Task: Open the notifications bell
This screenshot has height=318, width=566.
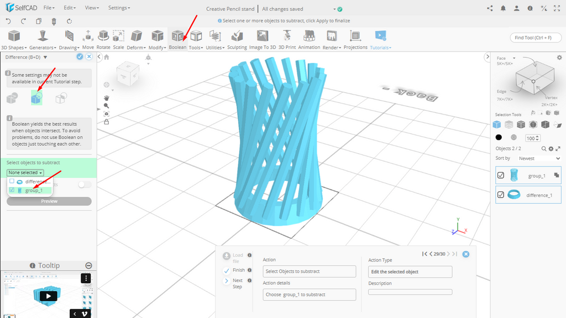Action: click(503, 8)
